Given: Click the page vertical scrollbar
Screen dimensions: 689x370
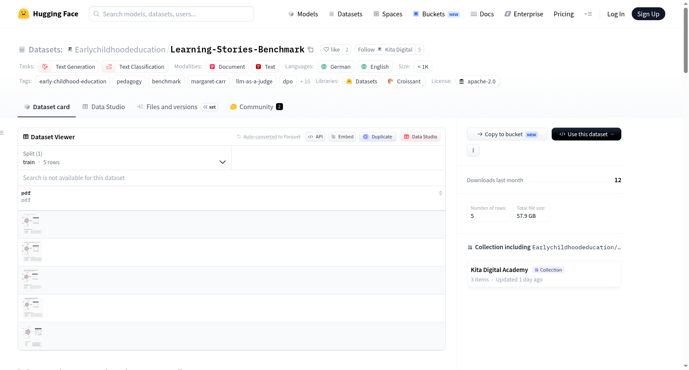Looking at the screenshot, I should pyautogui.click(x=686, y=40).
